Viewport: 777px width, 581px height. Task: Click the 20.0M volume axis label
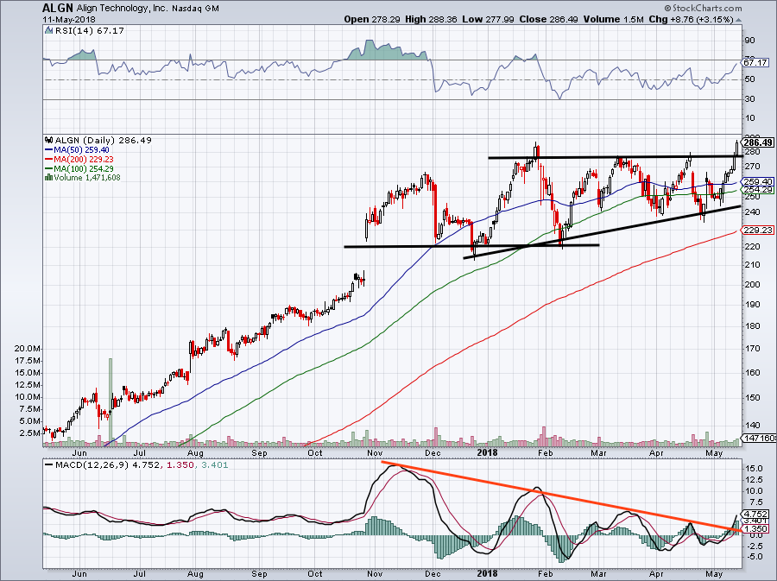[x=28, y=349]
